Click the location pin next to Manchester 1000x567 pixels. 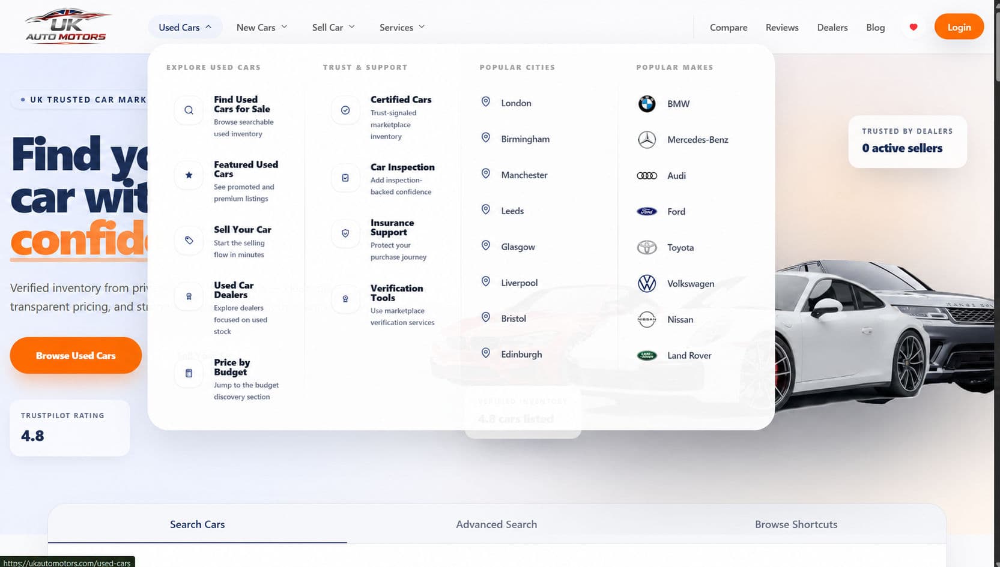pos(486,174)
